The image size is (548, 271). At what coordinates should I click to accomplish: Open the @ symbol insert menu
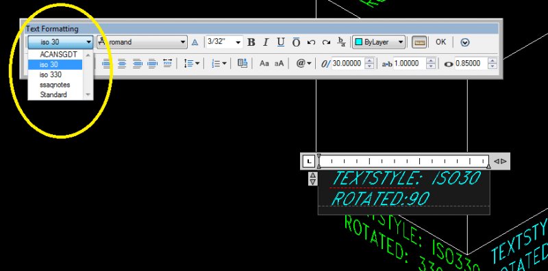(x=303, y=63)
